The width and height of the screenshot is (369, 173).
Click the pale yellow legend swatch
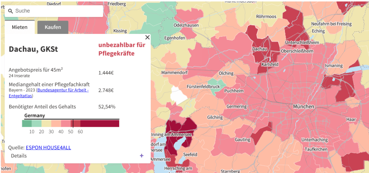46,124
